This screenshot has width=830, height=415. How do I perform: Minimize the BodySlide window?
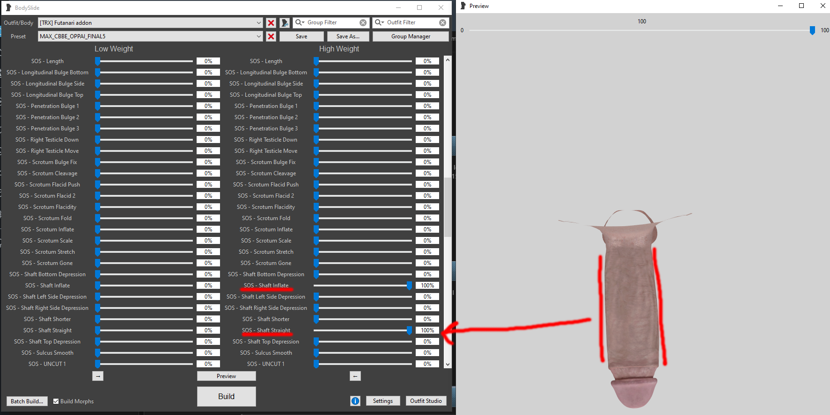398,7
